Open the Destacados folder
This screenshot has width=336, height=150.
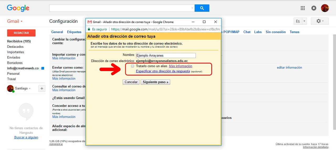(15, 47)
